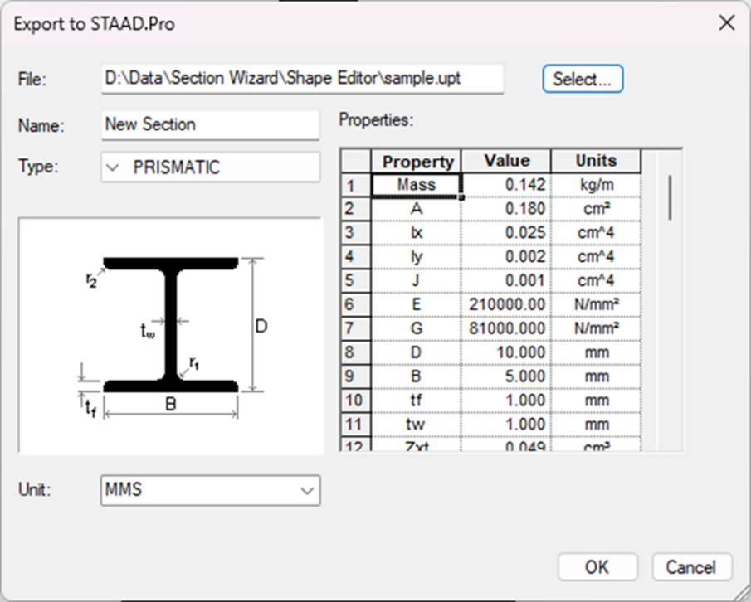The height and width of the screenshot is (602, 751).
Task: Select the tw property cell
Action: [417, 424]
